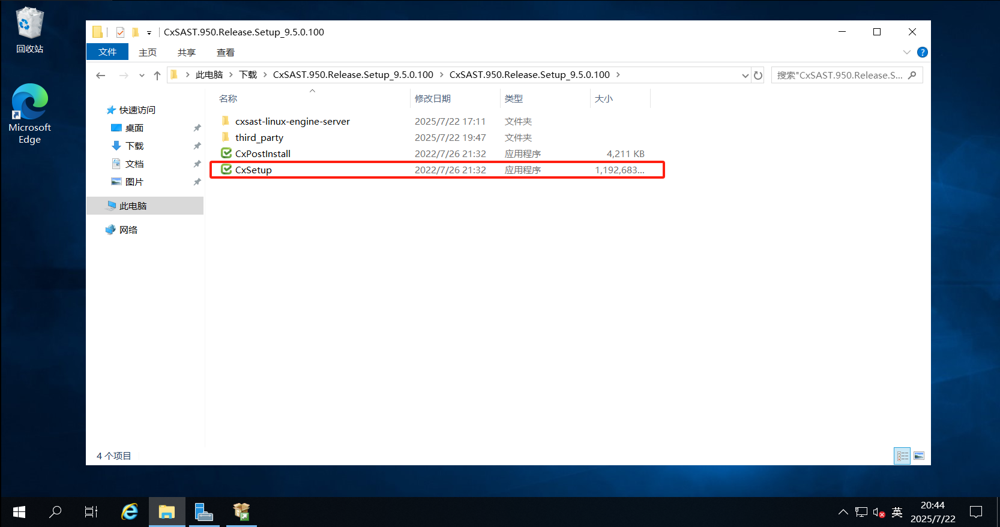Switch to details view layout
Image resolution: width=1000 pixels, height=527 pixels.
tap(902, 456)
